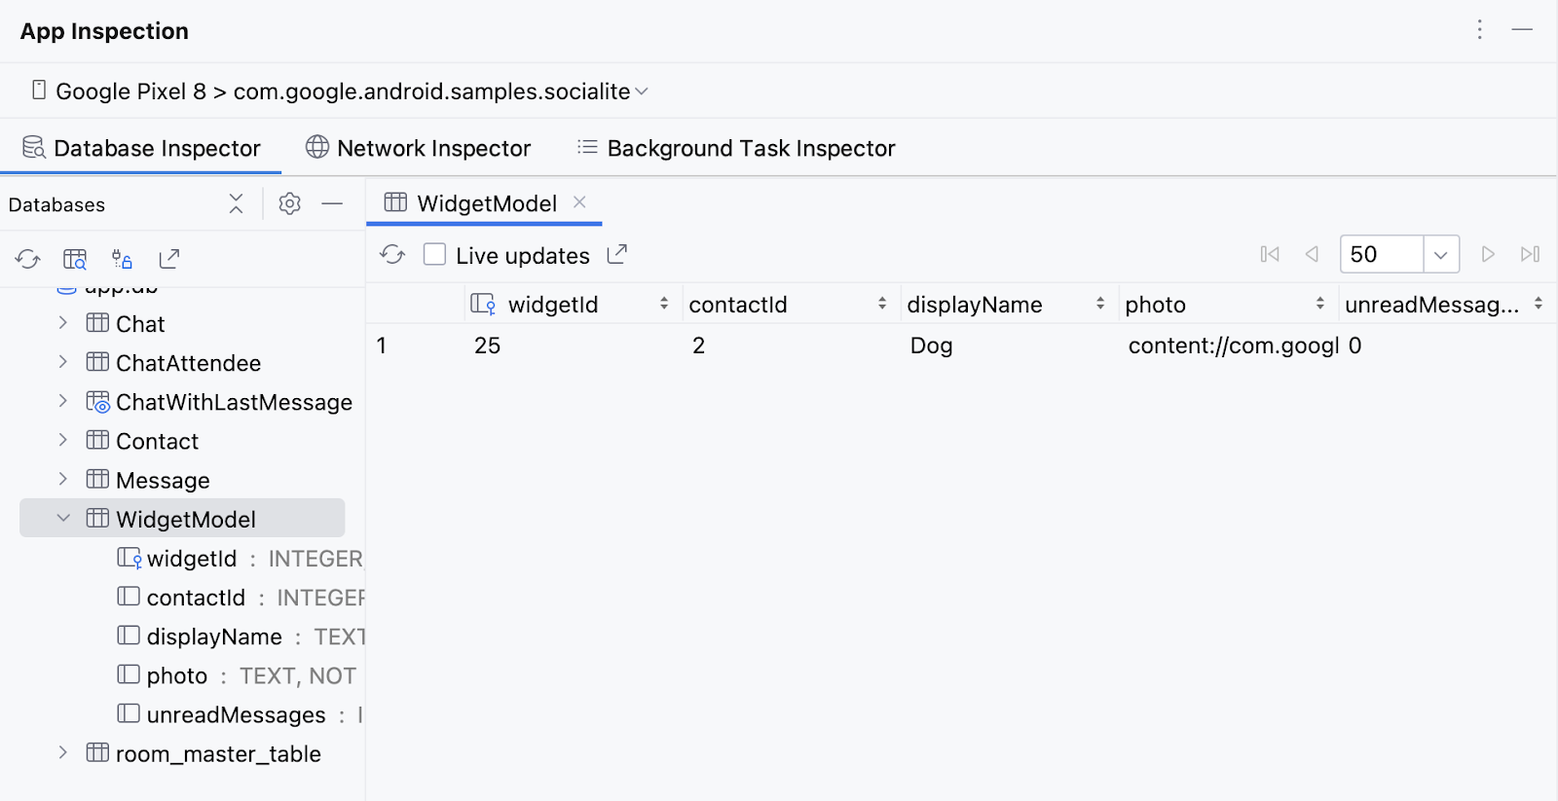Image resolution: width=1558 pixels, height=801 pixels.
Task: Expand the room_master_table node
Action: coord(63,753)
